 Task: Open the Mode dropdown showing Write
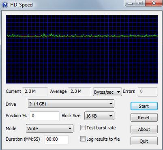49,129
